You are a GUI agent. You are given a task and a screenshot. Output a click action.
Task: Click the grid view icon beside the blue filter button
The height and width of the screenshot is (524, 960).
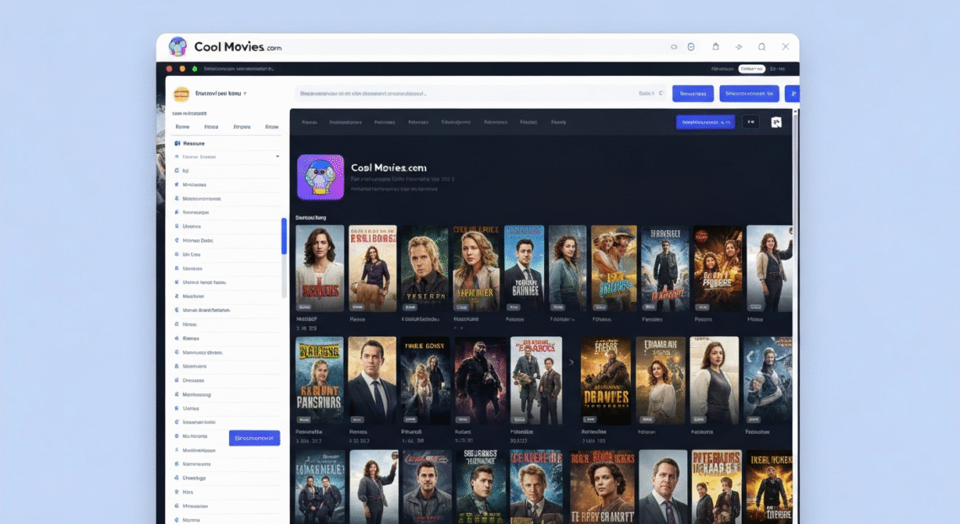(x=776, y=121)
